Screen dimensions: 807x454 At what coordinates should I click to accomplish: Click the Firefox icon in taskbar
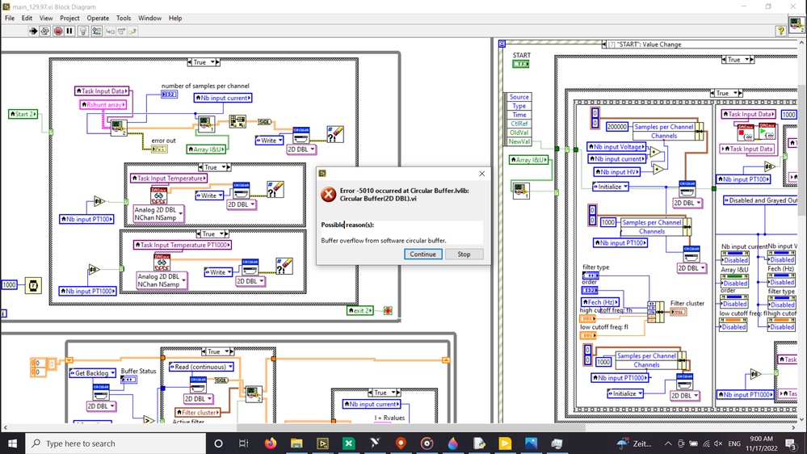click(x=270, y=443)
